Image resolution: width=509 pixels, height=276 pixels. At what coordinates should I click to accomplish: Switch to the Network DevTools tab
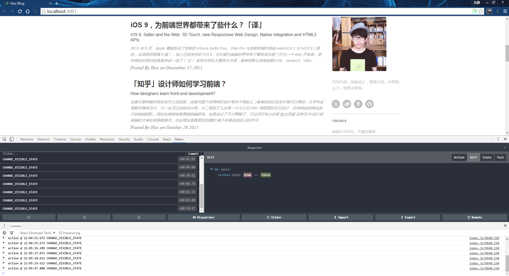click(x=44, y=139)
